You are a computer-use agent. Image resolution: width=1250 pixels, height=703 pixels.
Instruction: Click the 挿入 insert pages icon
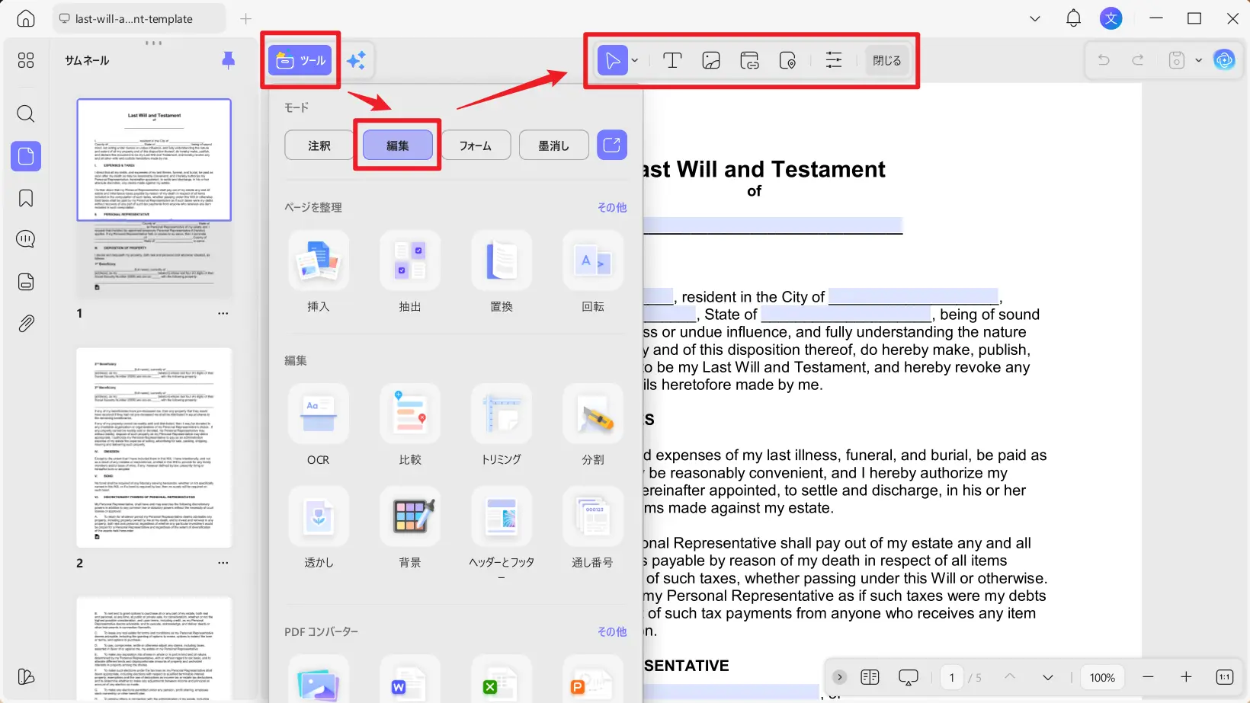tap(319, 261)
